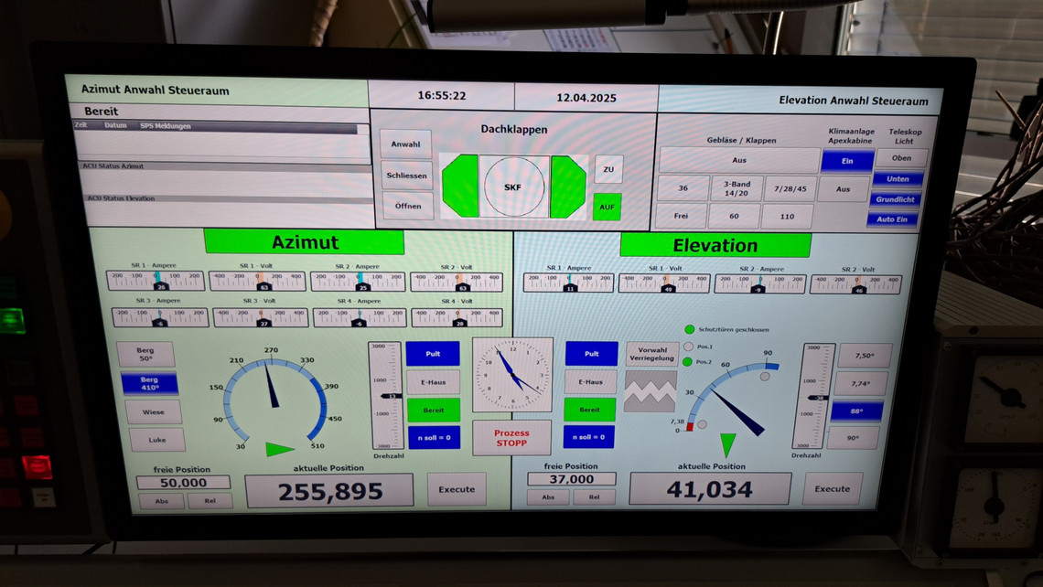Click the Azimut freie Position field
Viewport: 1043px width, 587px height.
(x=183, y=483)
